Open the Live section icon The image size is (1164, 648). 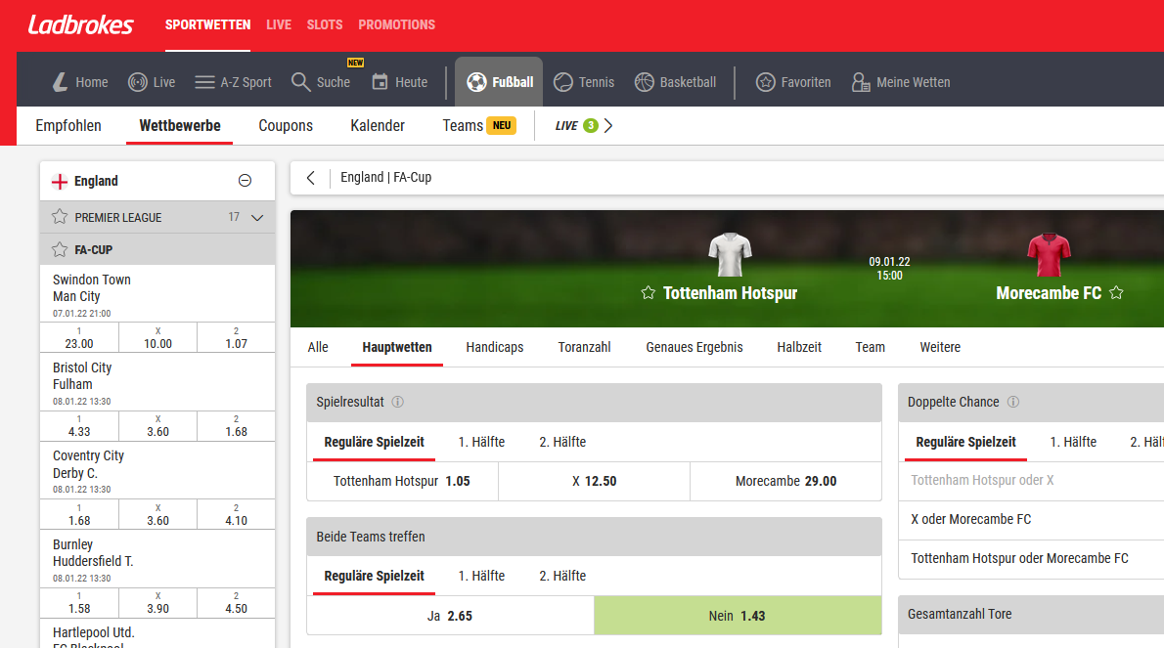[137, 82]
